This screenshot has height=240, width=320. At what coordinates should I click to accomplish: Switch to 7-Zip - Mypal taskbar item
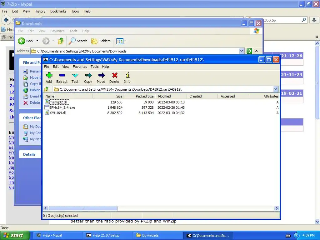point(58,236)
